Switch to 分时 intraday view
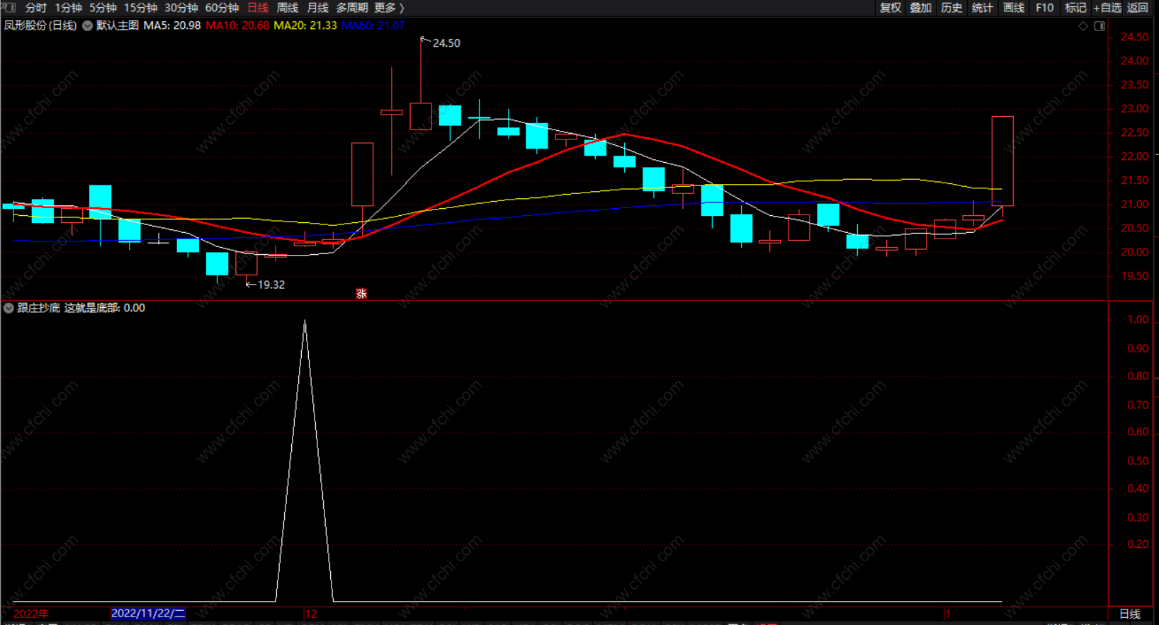 tap(35, 8)
